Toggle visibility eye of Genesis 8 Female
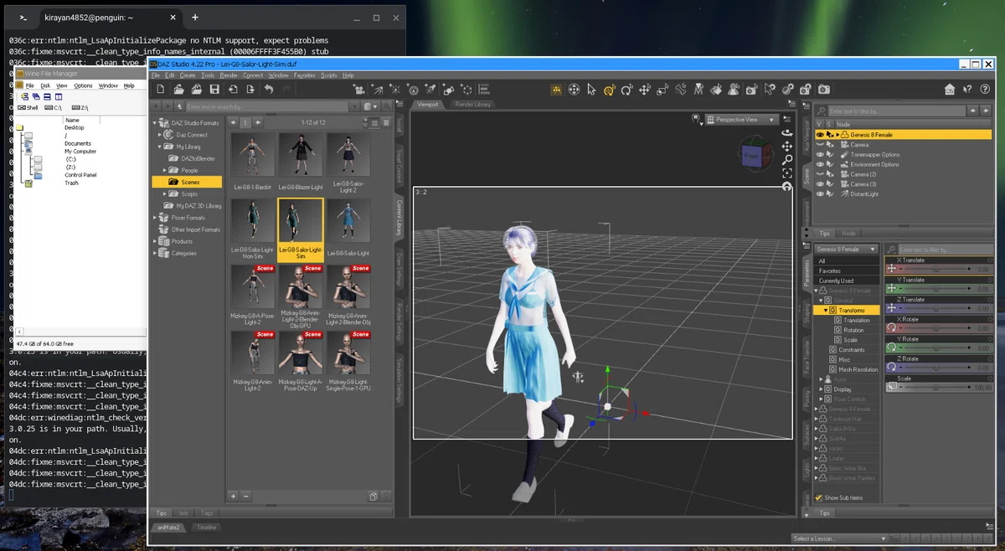The height and width of the screenshot is (551, 1005). (x=820, y=135)
